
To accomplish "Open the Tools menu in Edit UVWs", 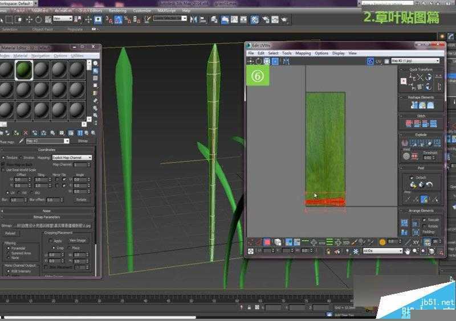I will click(x=287, y=53).
